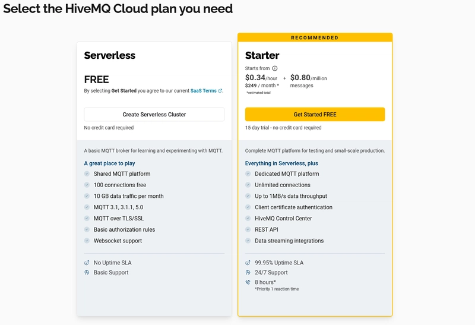Image resolution: width=475 pixels, height=325 pixels.
Task: Click checkmark beside REST API
Action: (x=248, y=229)
